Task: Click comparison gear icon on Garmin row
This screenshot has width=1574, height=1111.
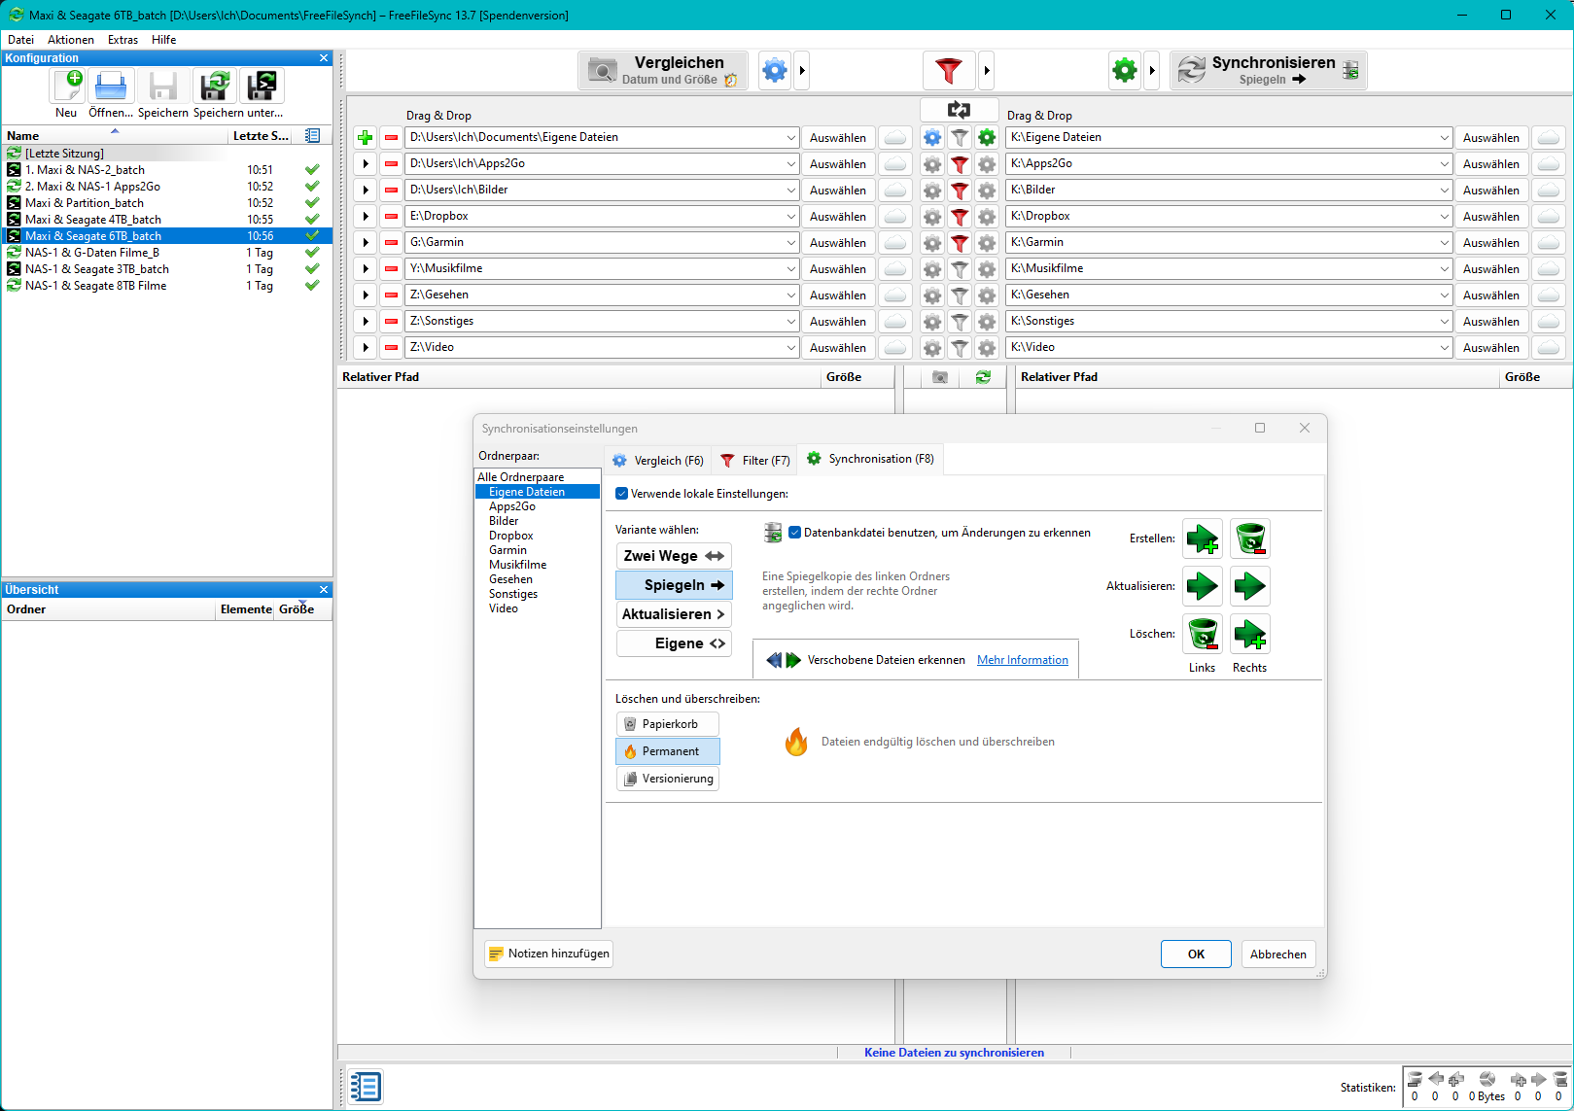Action: (x=932, y=243)
